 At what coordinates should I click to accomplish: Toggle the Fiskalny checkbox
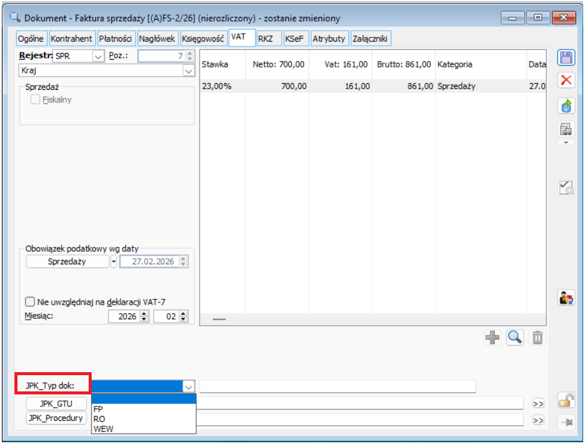[x=36, y=100]
